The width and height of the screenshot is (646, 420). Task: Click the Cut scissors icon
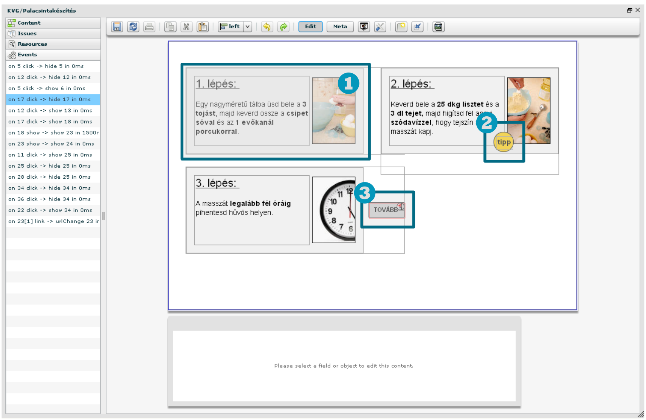coord(186,27)
